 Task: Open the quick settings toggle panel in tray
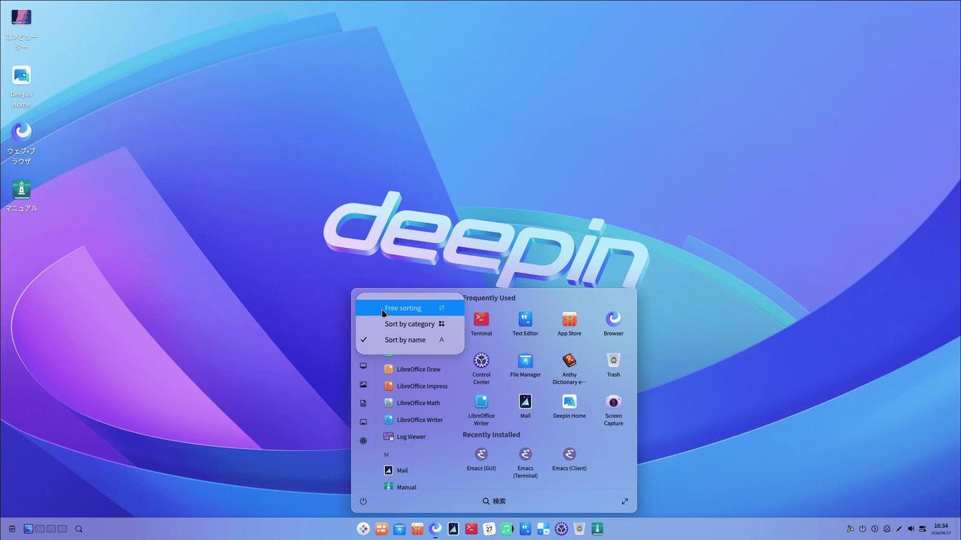pos(923,529)
